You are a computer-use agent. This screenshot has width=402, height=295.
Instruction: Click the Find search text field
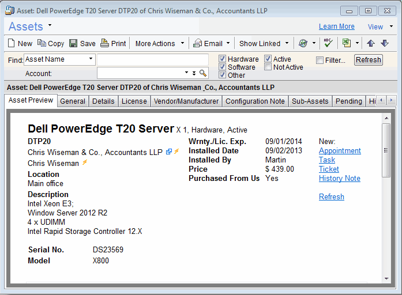153,60
